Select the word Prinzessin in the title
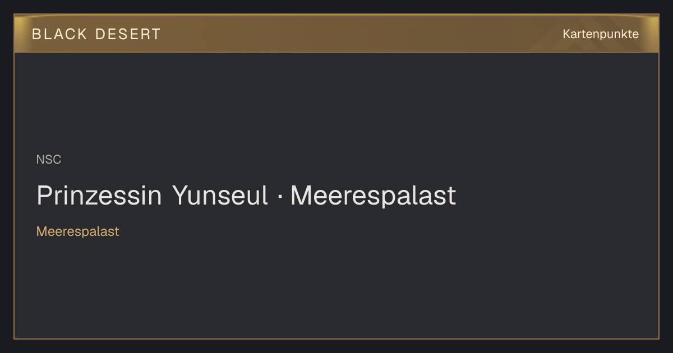The height and width of the screenshot is (353, 673). pos(99,196)
